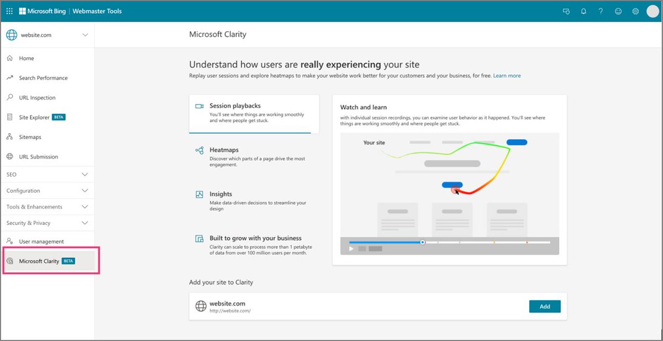Expand the Security & Privacy section
This screenshot has height=341, width=663.
(x=48, y=223)
